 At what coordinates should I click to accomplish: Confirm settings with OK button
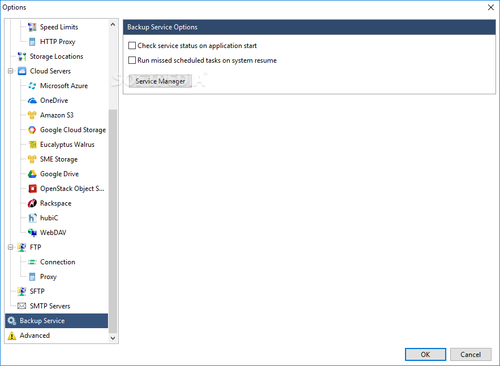(x=425, y=355)
